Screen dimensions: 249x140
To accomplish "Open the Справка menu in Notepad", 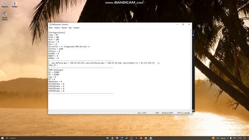I will [76, 28].
